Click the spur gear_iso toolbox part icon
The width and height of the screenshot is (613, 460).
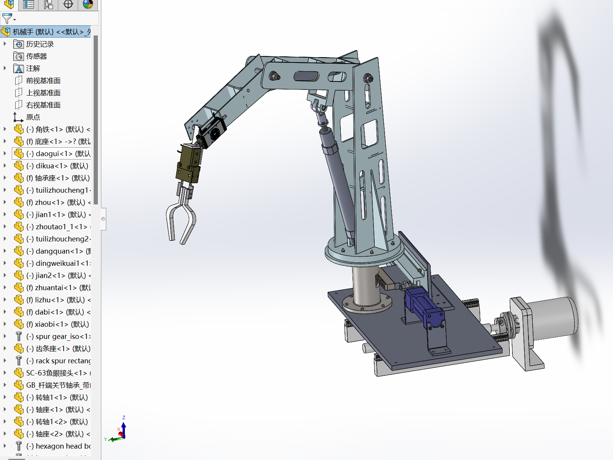[19, 337]
